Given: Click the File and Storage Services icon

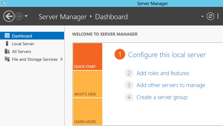Looking at the screenshot, I should (x=7, y=59).
